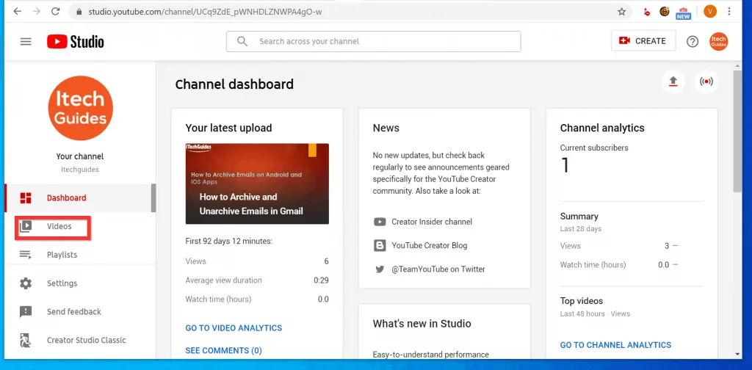Click the Creator Studio Classic icon
Viewport: 752px width, 370px height.
26,341
